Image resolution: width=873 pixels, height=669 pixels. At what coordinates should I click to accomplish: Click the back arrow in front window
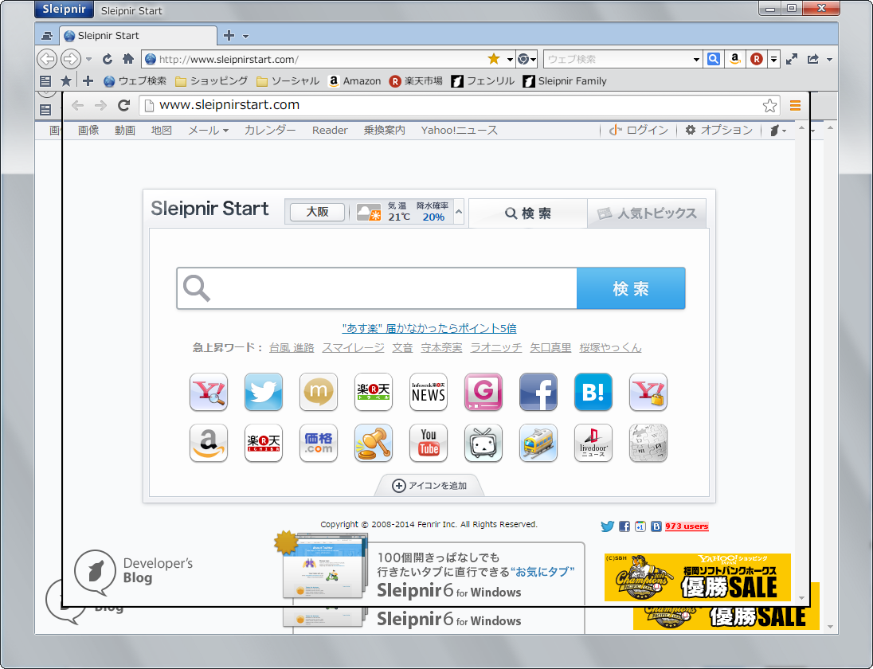(x=77, y=105)
